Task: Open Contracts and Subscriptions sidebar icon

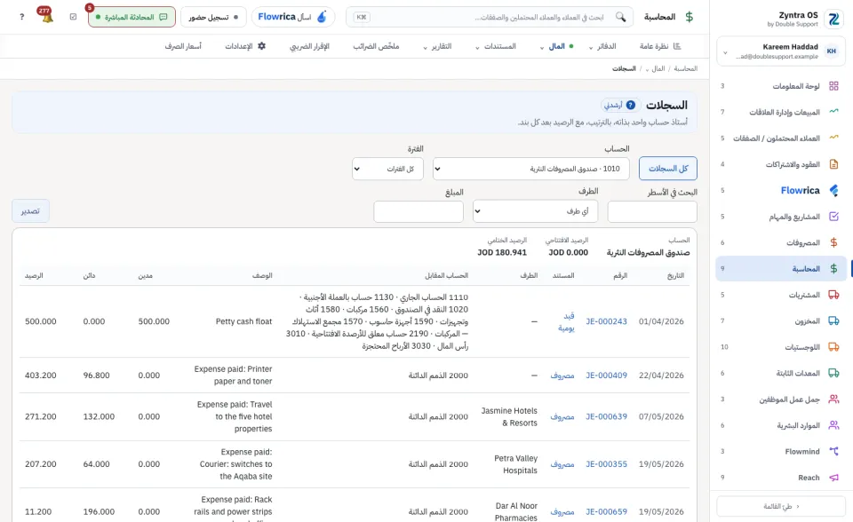Action: (x=833, y=164)
